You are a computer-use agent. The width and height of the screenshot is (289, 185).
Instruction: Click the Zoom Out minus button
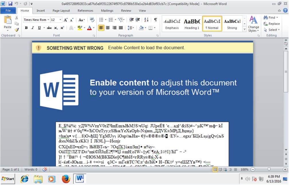pos(253,169)
